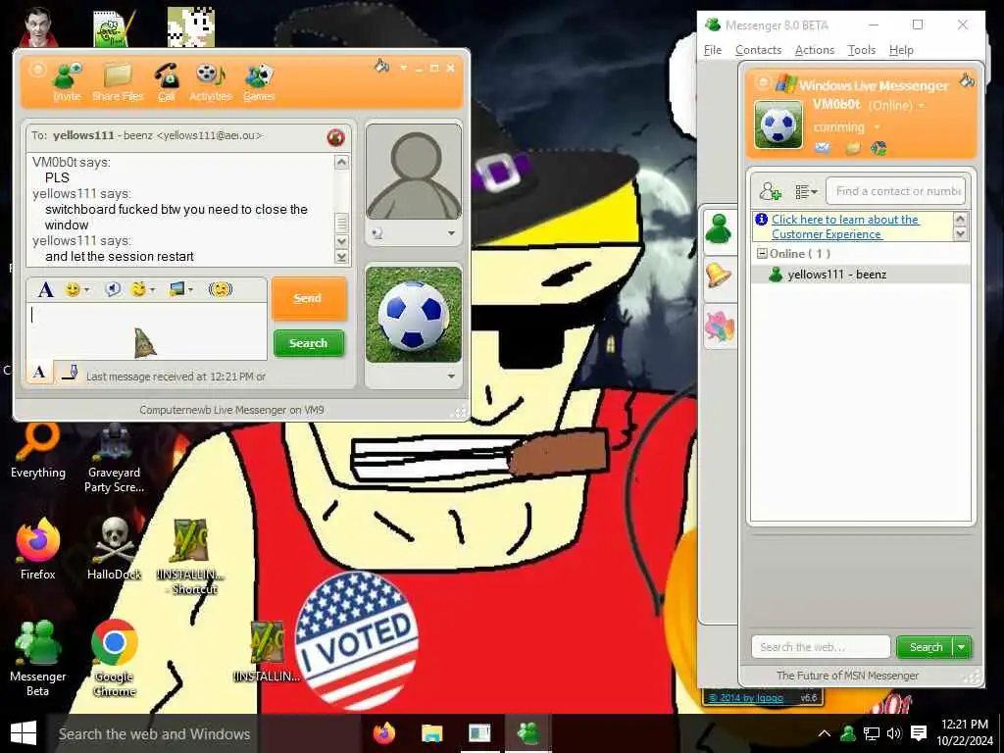Invite a contact to the conversation

point(68,82)
